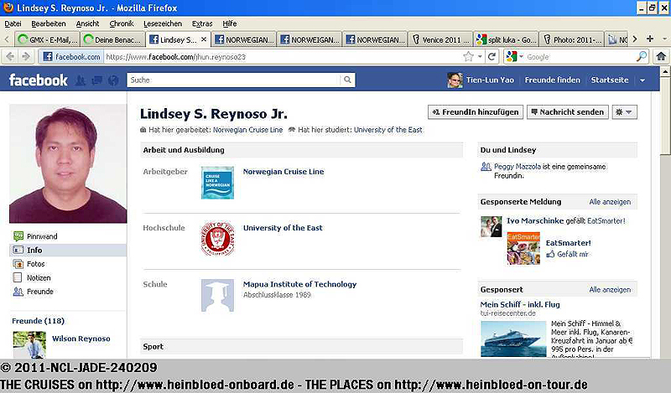
Task: Open the bookmark star dropdown arrow
Action: [480, 56]
